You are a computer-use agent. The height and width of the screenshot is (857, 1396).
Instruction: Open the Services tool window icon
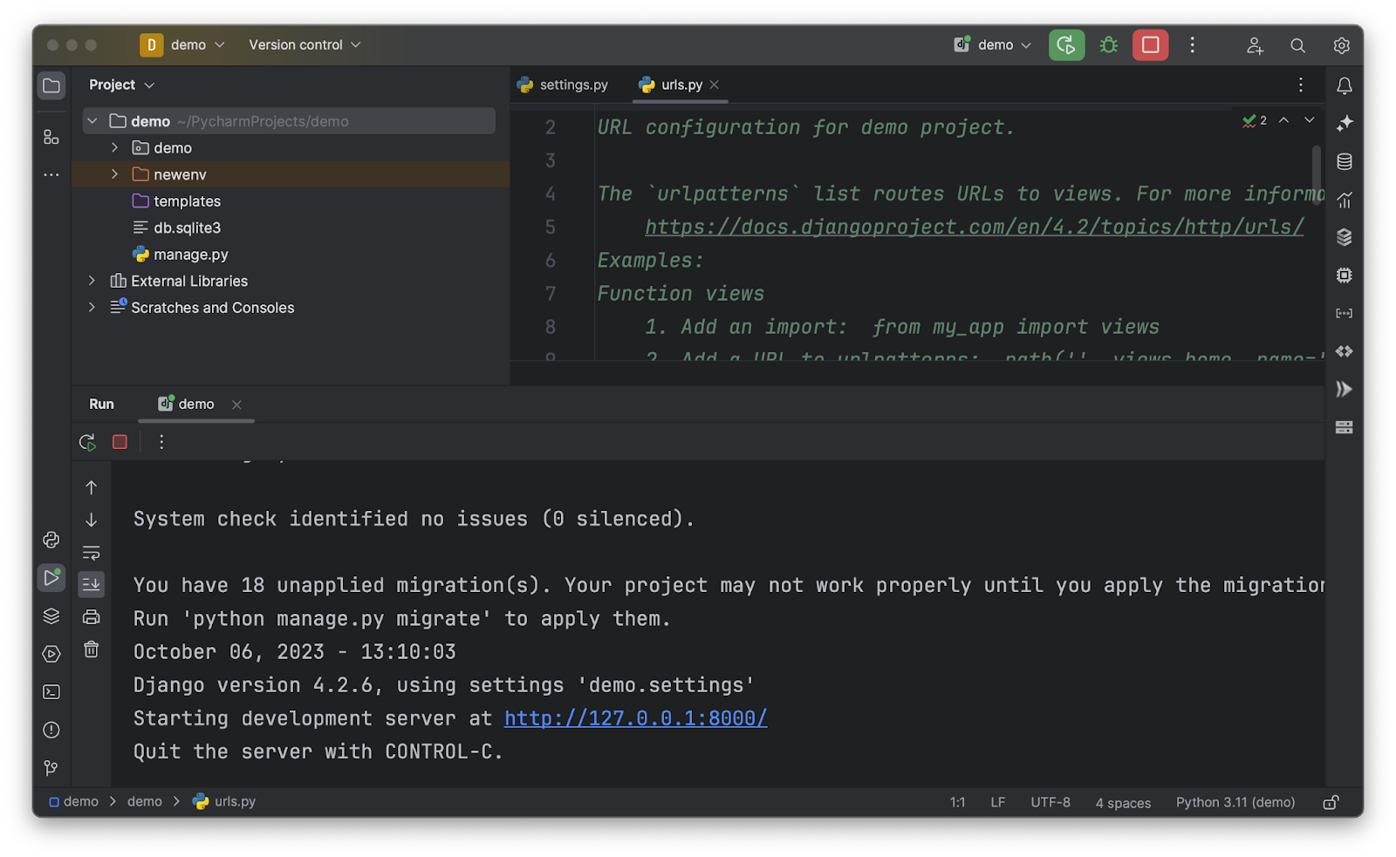pyautogui.click(x=51, y=654)
